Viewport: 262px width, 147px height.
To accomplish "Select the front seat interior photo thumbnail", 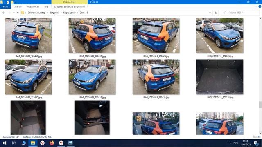I will [x=92, y=118].
